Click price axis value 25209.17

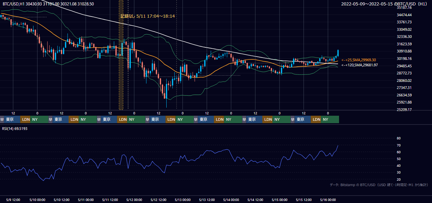point(404,110)
